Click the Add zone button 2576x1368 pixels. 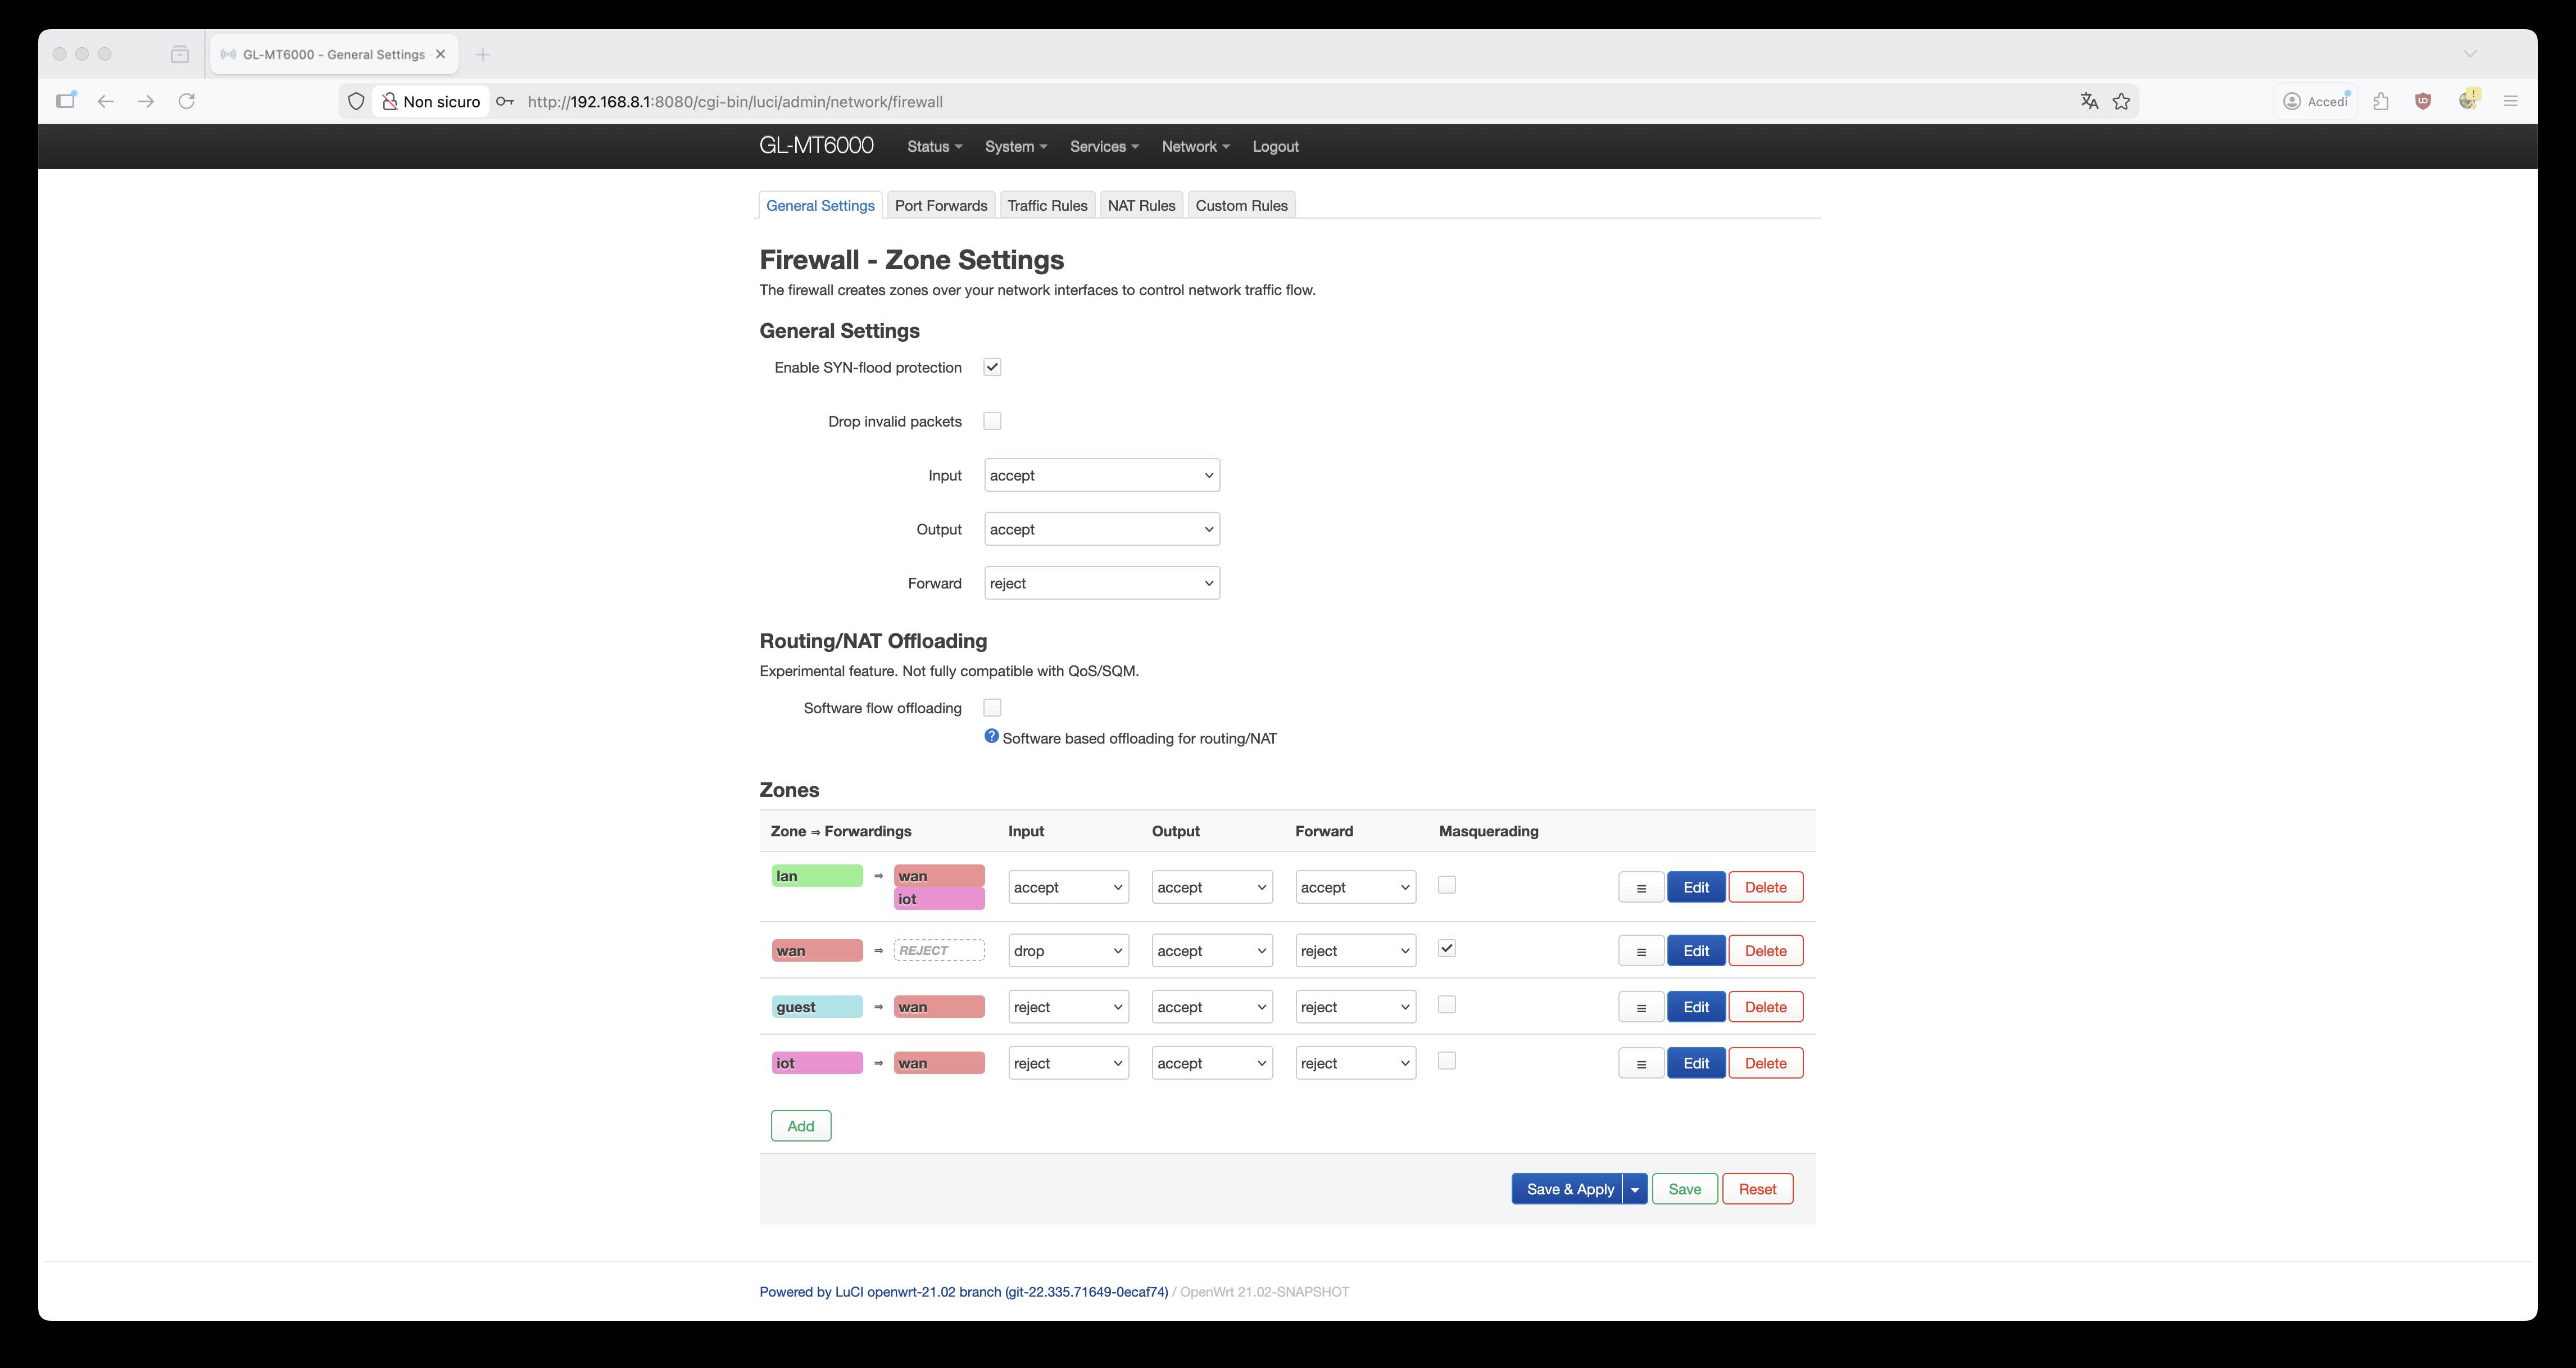tap(800, 1126)
